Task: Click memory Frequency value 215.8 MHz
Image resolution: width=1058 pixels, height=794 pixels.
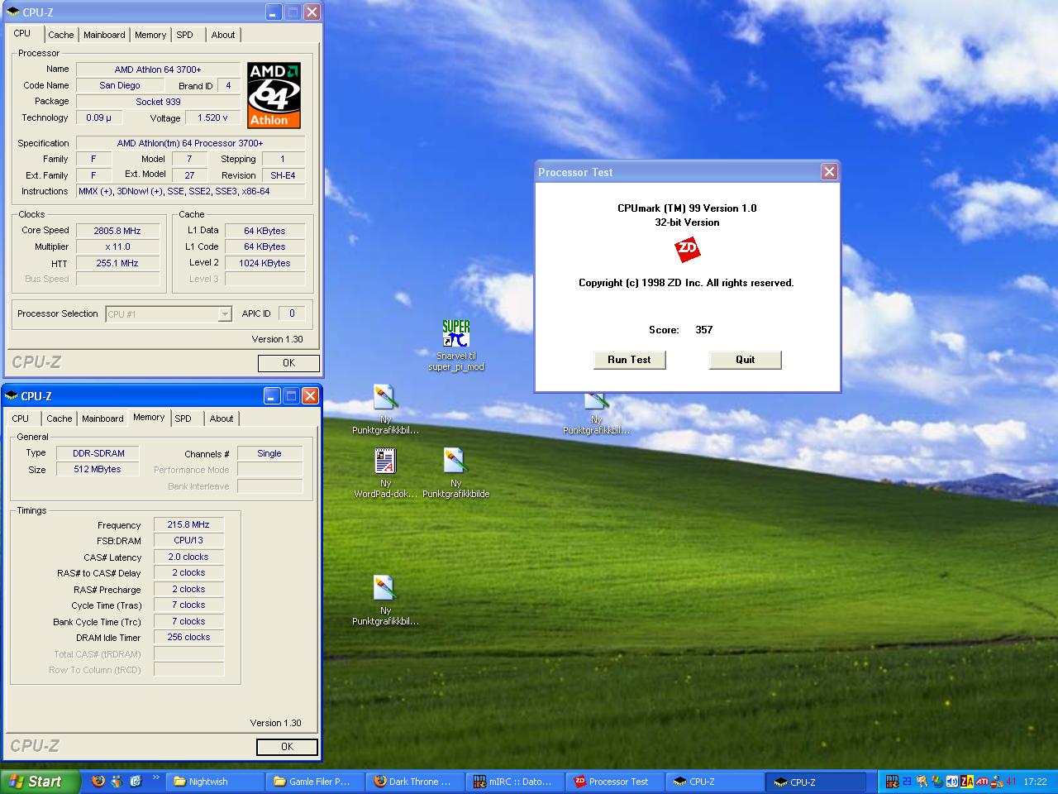Action: click(x=188, y=524)
